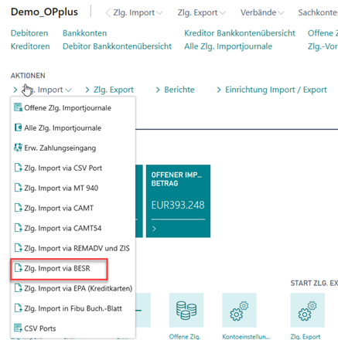
Task: Click the left arrow before Zlg. Import
Action: pos(108,12)
